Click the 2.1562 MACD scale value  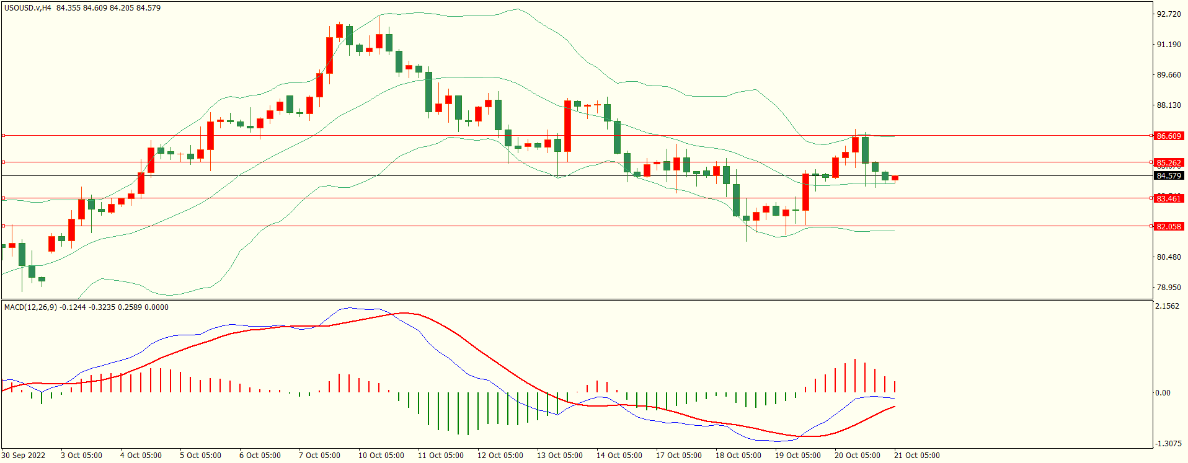(x=1168, y=306)
